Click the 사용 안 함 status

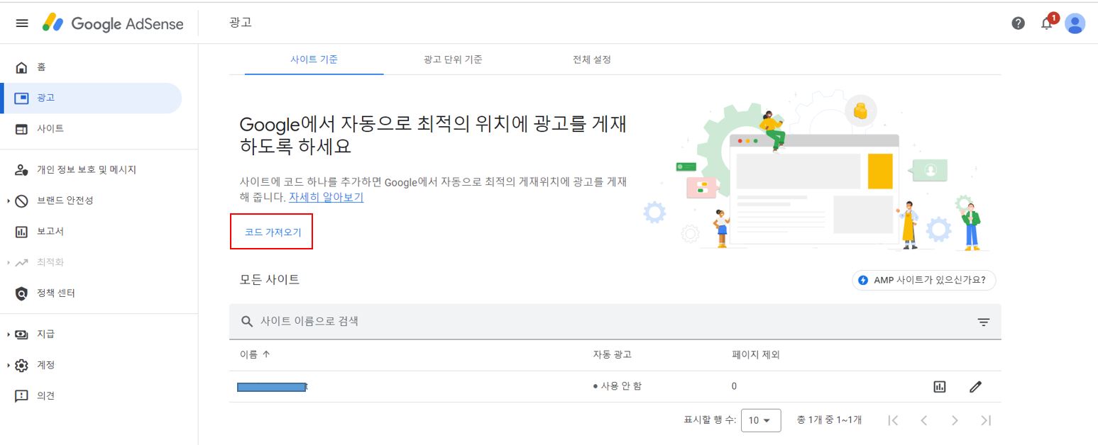point(617,386)
